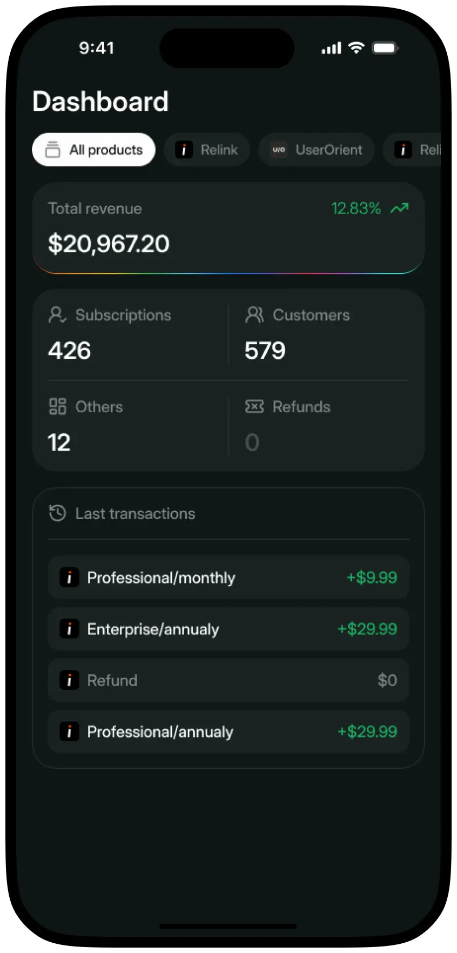Click the UserOrient logo icon

point(277,150)
